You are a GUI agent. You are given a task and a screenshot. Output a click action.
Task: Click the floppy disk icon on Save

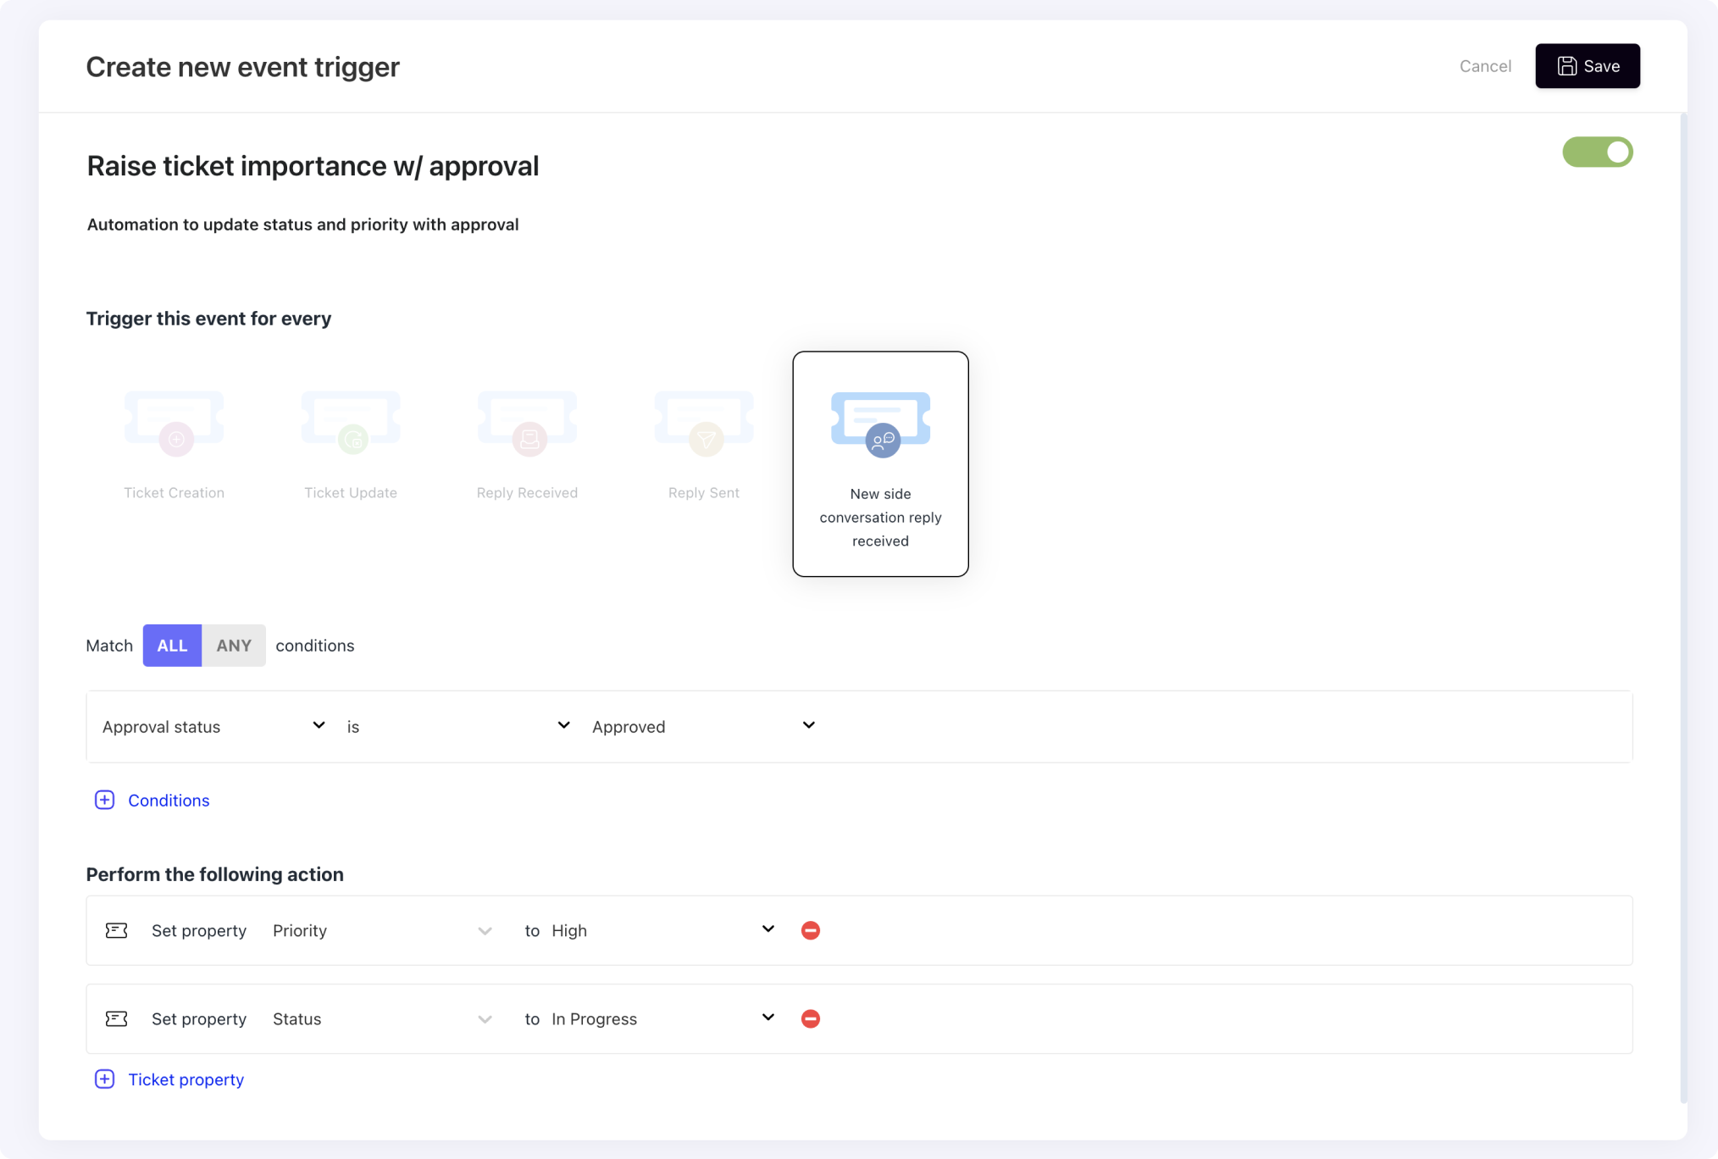pyautogui.click(x=1566, y=66)
